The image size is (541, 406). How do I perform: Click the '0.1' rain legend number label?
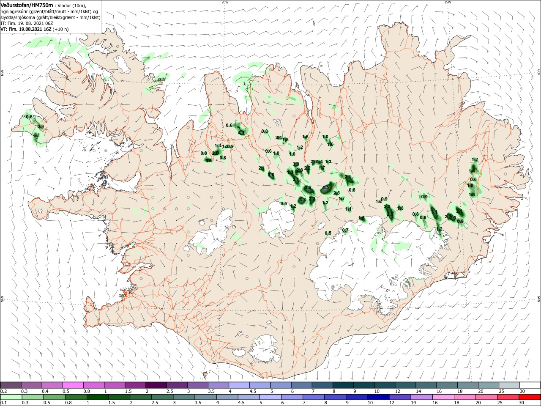click(4, 403)
